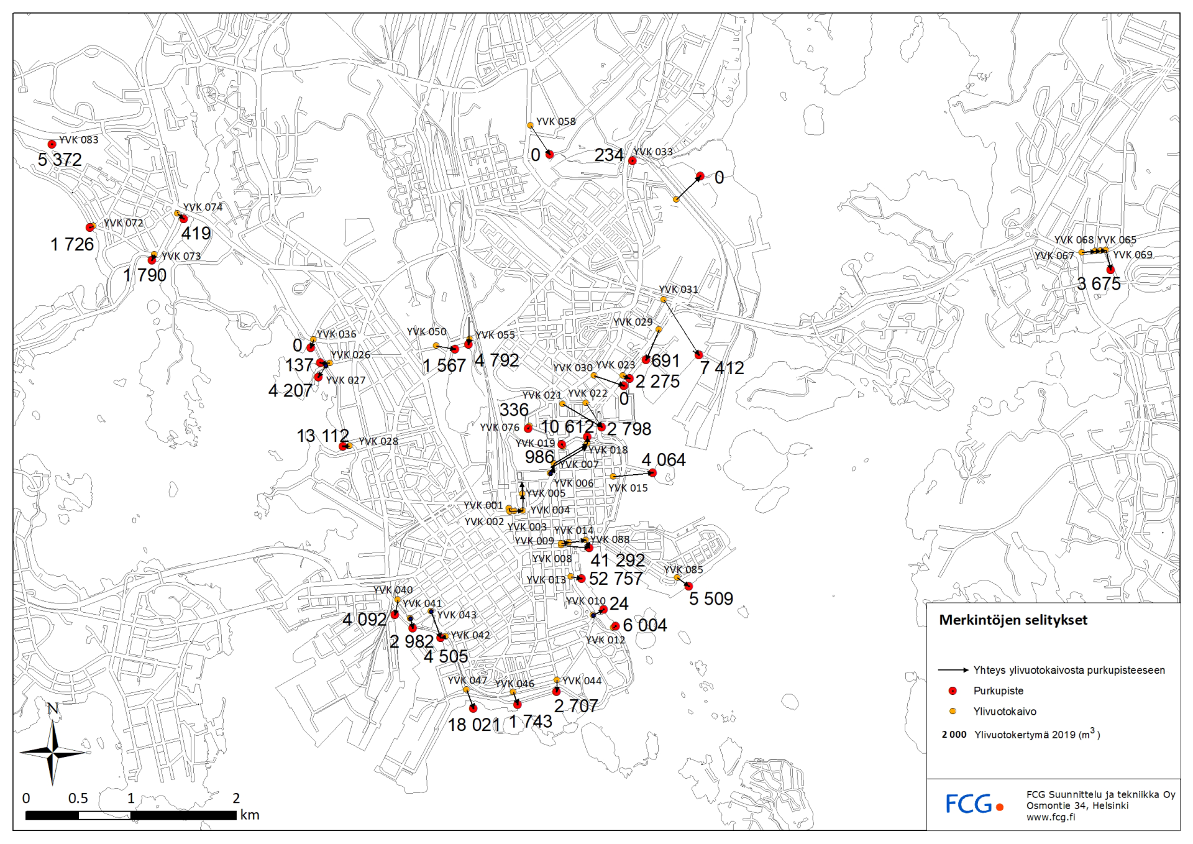Click orange overflow well at YVK 031
Viewport: 1193px width, 844px height.
(x=663, y=300)
